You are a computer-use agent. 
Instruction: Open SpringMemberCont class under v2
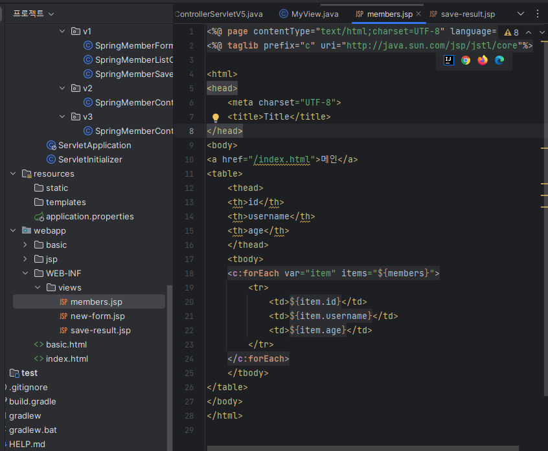pos(128,102)
